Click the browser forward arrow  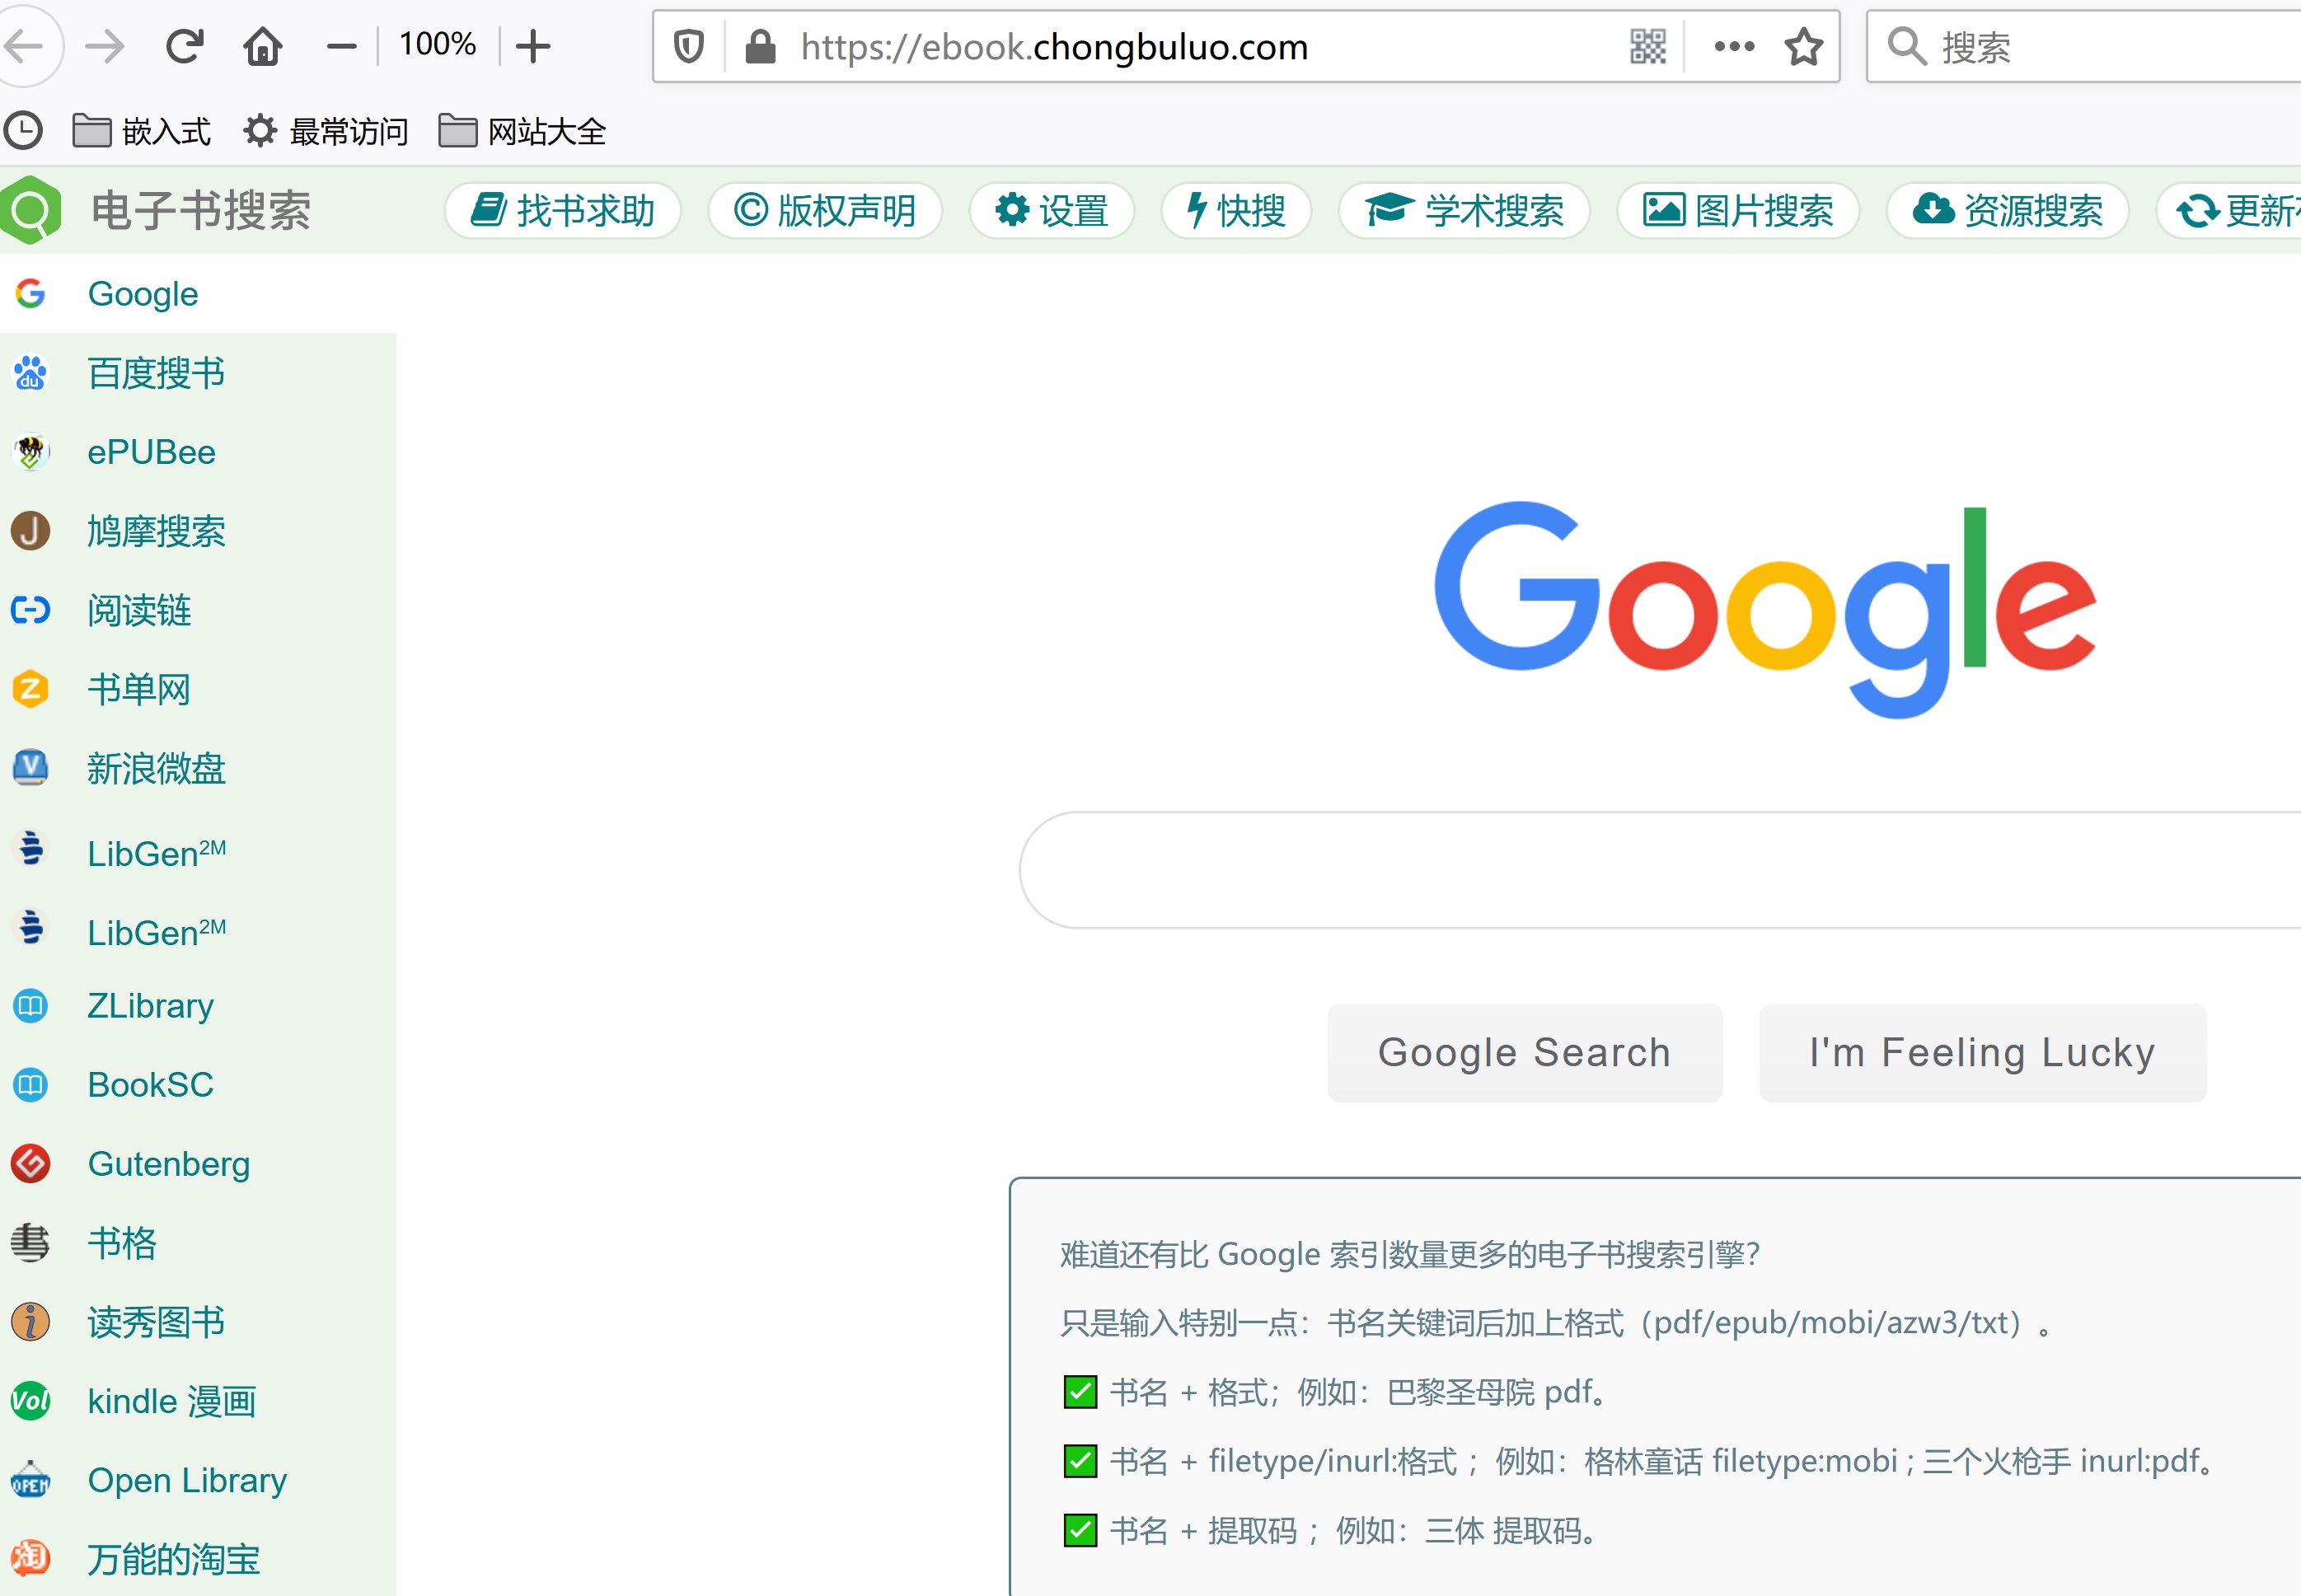pyautogui.click(x=104, y=46)
